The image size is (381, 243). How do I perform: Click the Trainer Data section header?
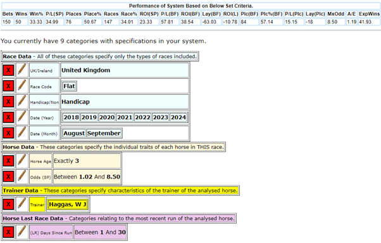[120, 191]
